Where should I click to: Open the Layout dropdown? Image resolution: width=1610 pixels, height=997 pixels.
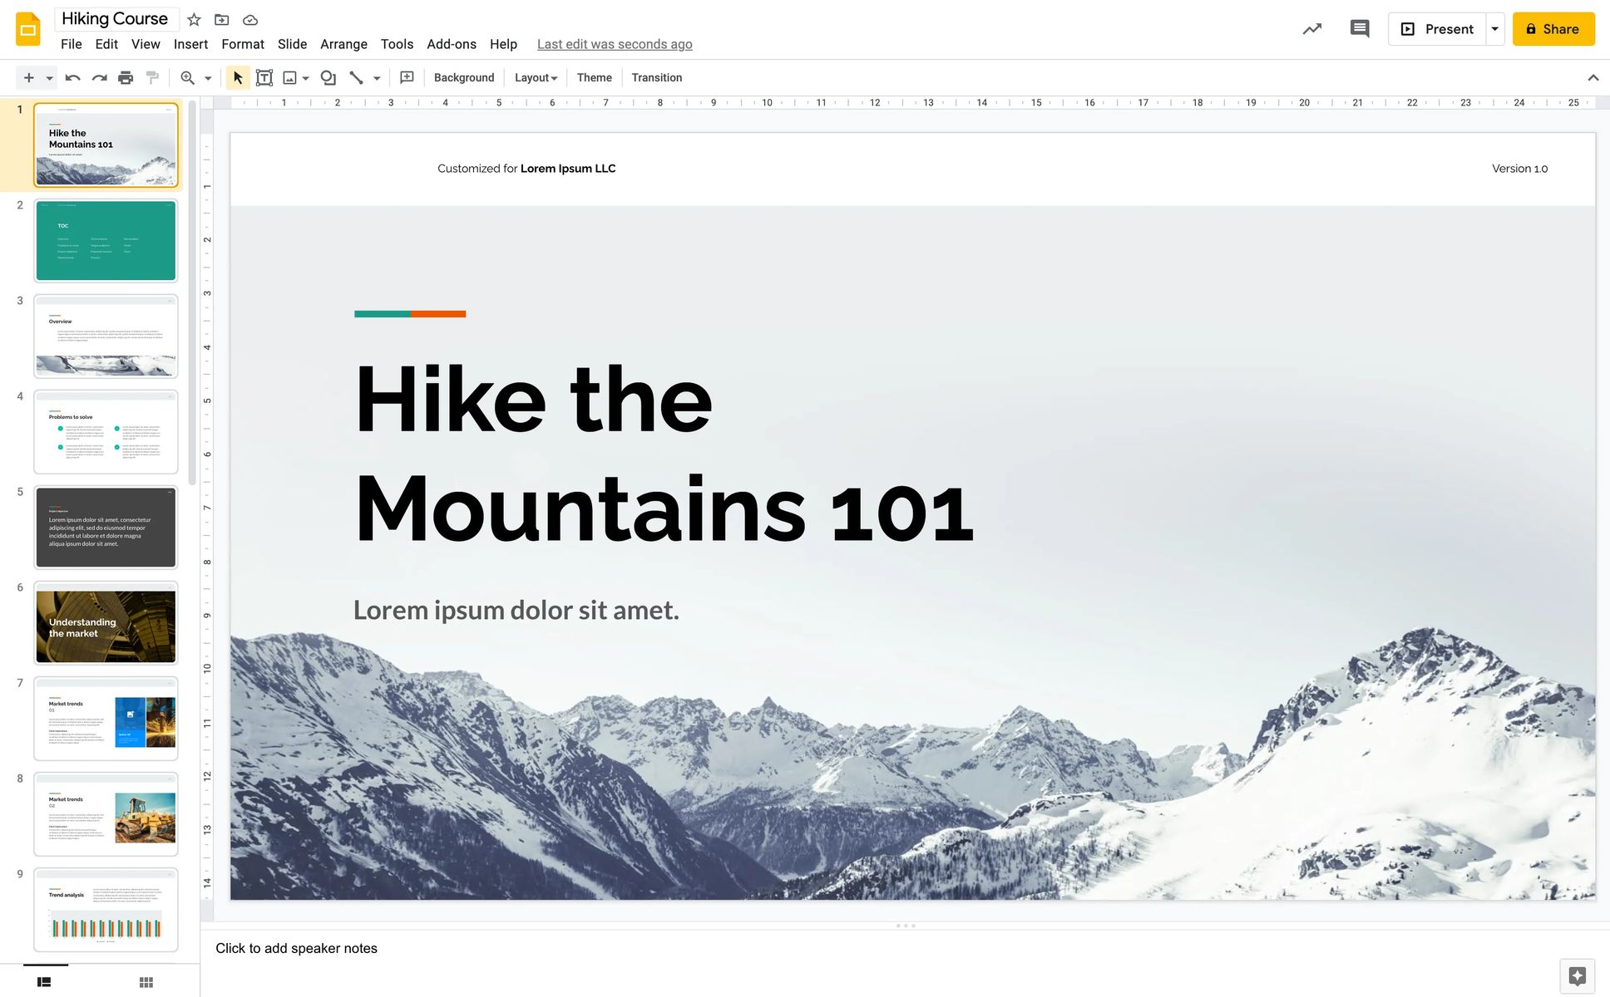click(535, 77)
